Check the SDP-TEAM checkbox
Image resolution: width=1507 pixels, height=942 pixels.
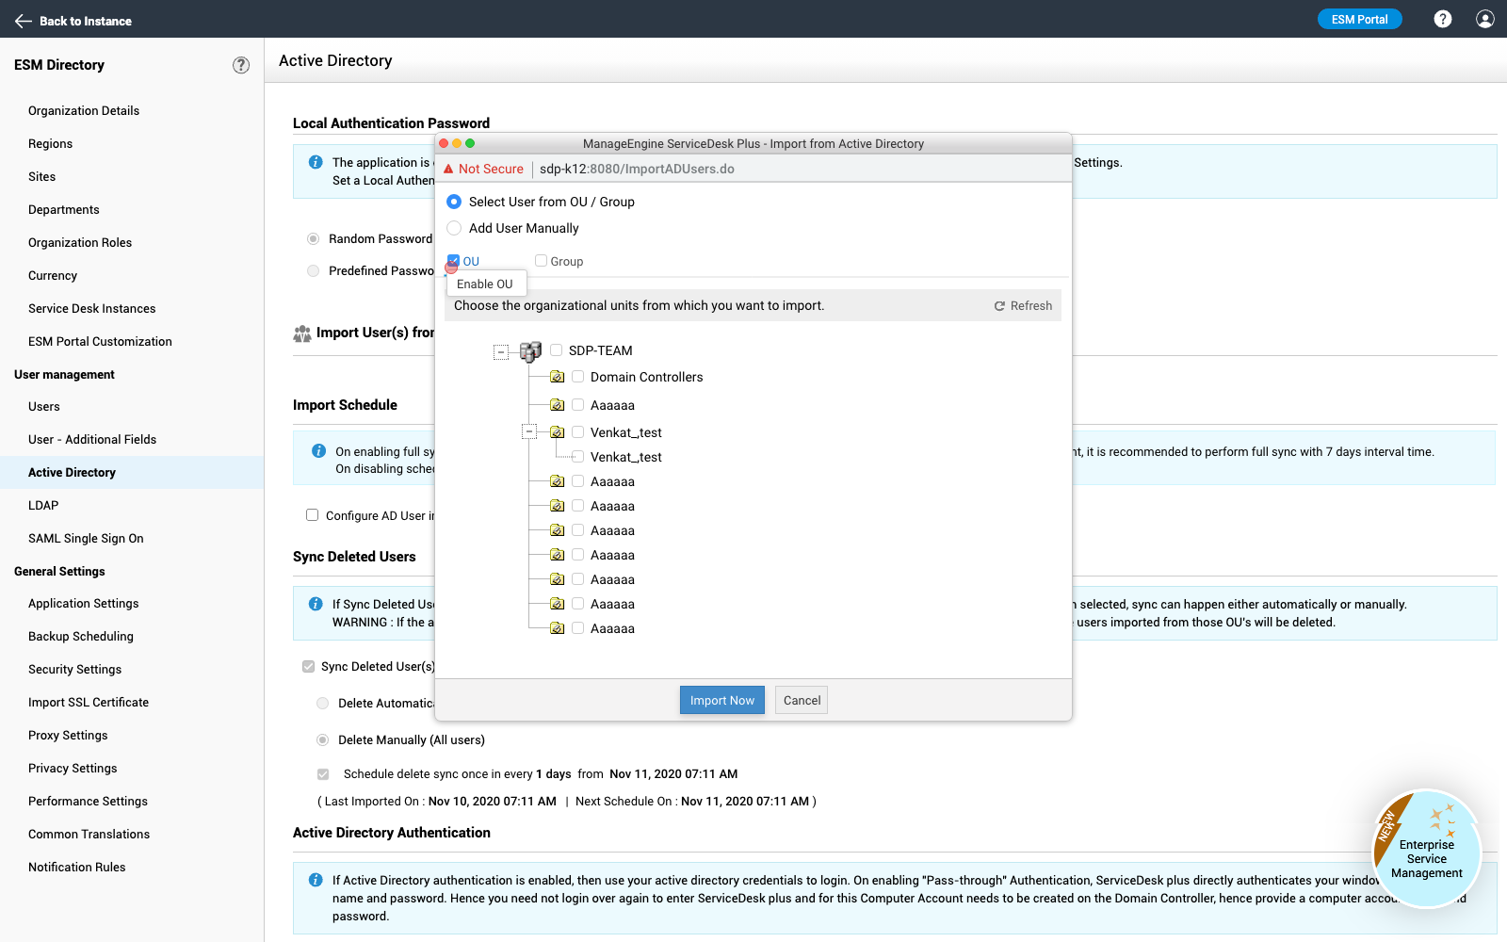[557, 350]
